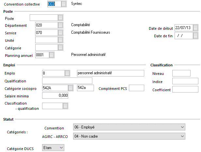Open Emploi code lookup button
The height and width of the screenshot is (152, 201).
pyautogui.click(x=67, y=73)
